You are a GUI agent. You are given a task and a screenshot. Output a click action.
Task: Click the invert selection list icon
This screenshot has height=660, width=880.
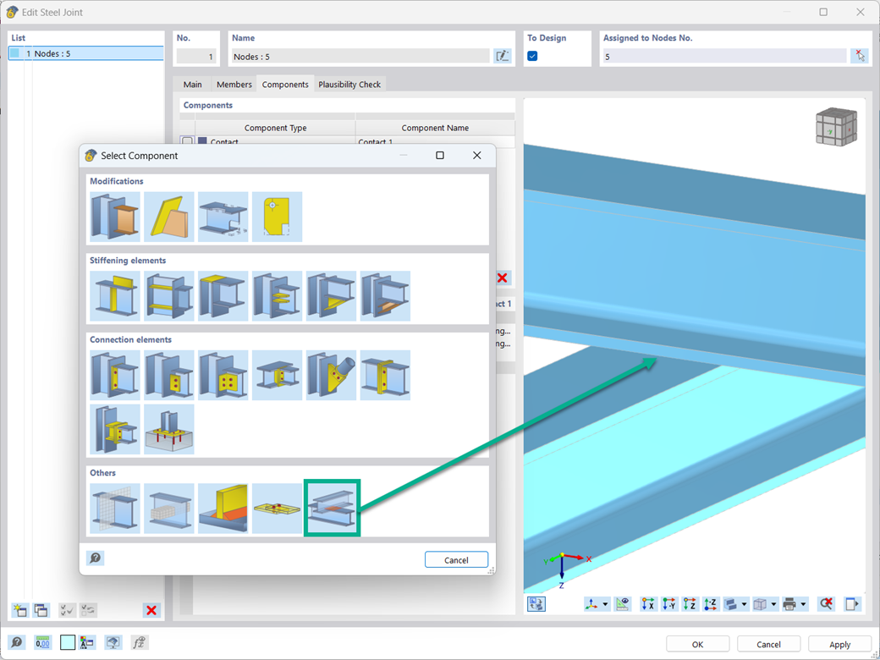pyautogui.click(x=88, y=610)
